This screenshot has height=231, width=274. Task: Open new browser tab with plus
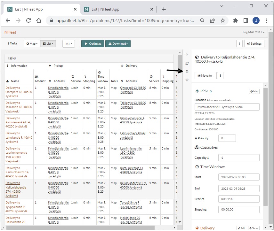[164, 9]
